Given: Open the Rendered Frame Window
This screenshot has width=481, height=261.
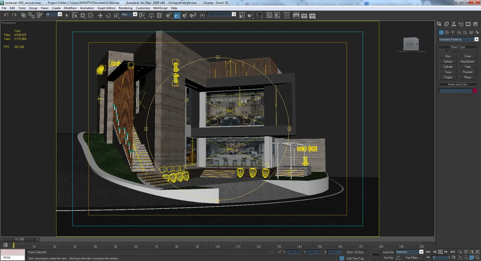Looking at the screenshot, I should click(x=304, y=15).
